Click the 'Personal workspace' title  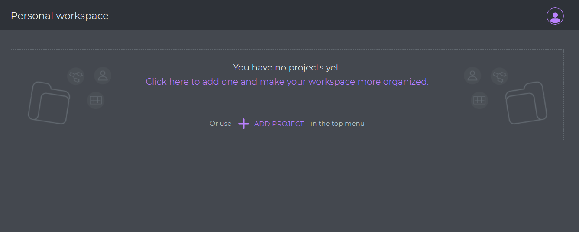[60, 16]
